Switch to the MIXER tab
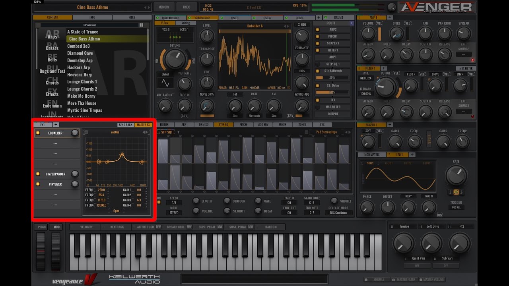509x286 pixels. coord(282,125)
